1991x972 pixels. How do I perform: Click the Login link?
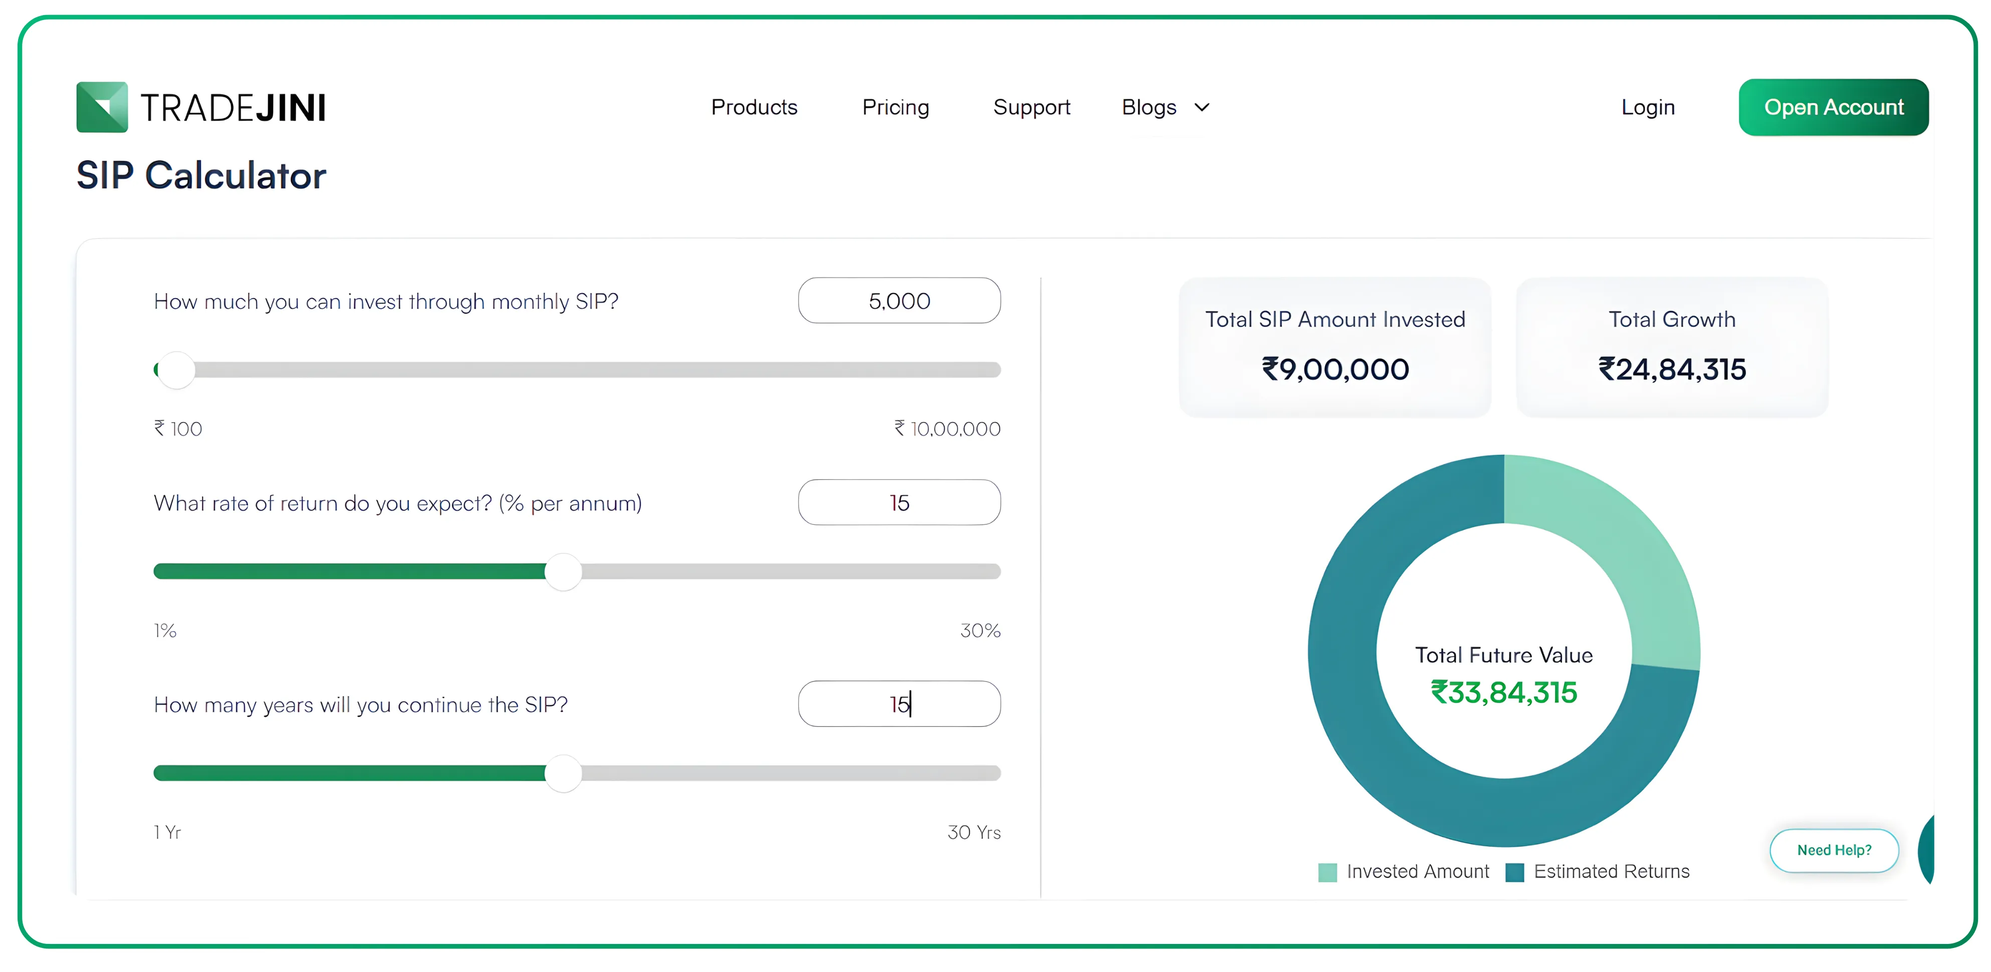click(1647, 107)
